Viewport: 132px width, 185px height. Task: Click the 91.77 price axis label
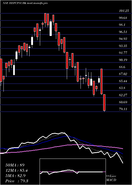(123, 53)
